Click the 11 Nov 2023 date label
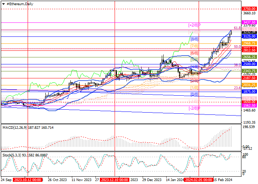Viewport: 258px width, 184px height. 82,180
